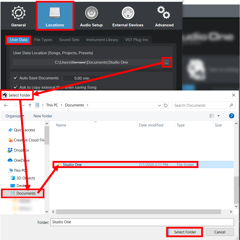Toggle Auto Save Documents checkbox
Image resolution: width=240 pixels, height=240 pixels.
click(x=16, y=78)
